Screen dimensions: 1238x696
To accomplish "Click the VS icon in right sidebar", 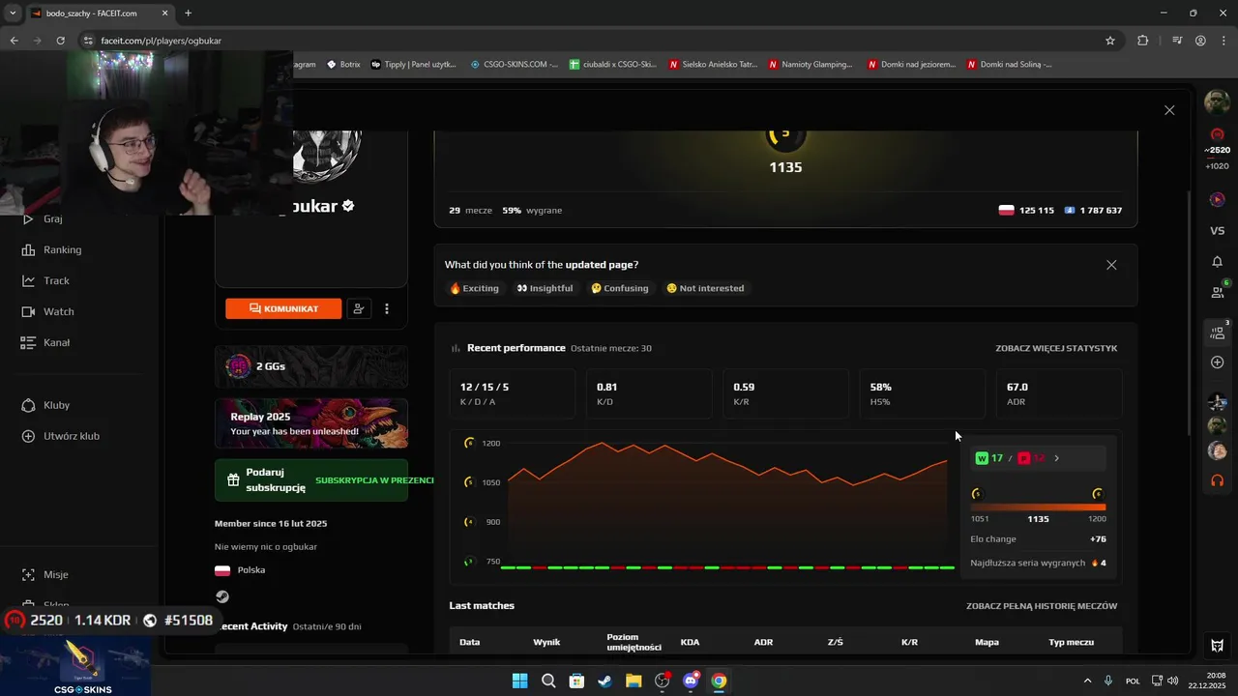I will (1218, 231).
